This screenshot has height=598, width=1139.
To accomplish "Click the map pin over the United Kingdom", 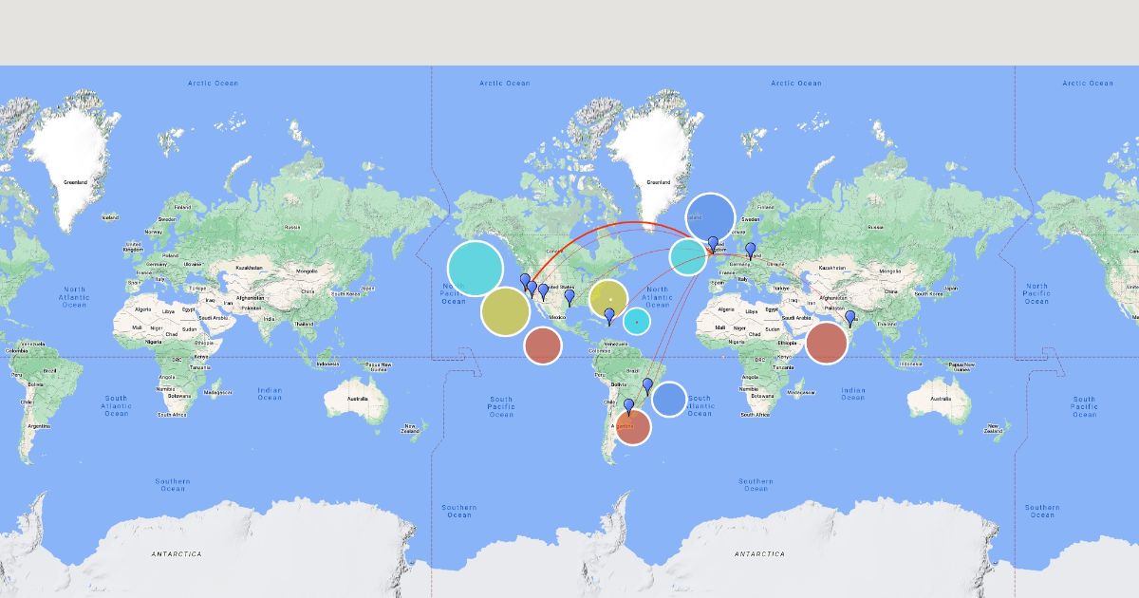I will pos(713,244).
